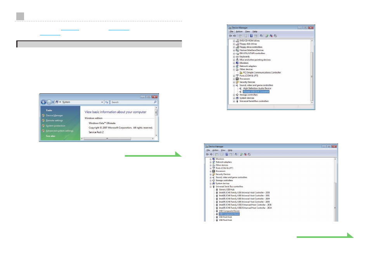Expand the Keyboards node
The width and height of the screenshot is (370, 262).
(x=234, y=57)
